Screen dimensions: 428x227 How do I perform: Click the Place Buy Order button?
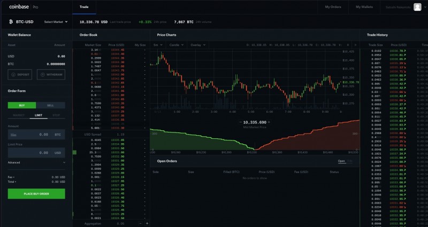[36, 194]
